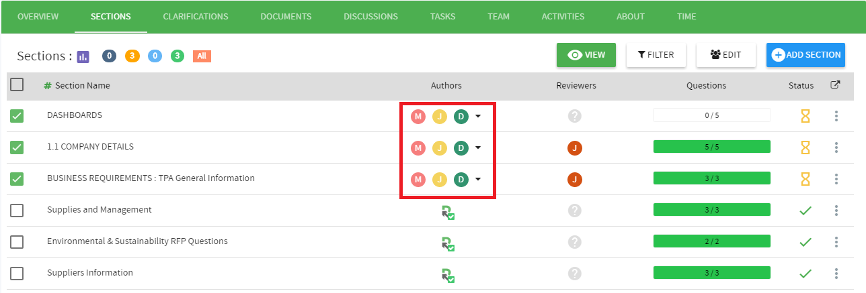Screen dimensions: 866x293
Task: Click author avatar J in BUSINESS REQUIREMENTS row
Action: (x=440, y=179)
